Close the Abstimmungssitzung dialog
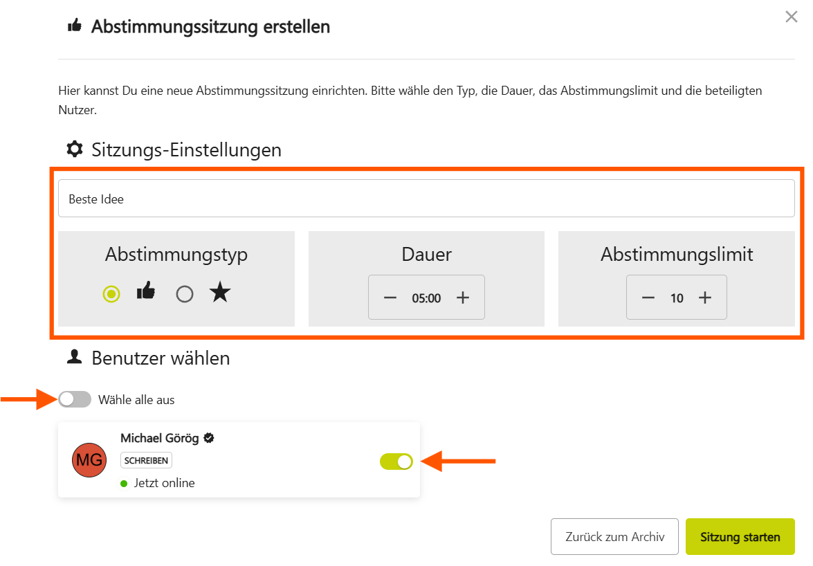 point(792,17)
